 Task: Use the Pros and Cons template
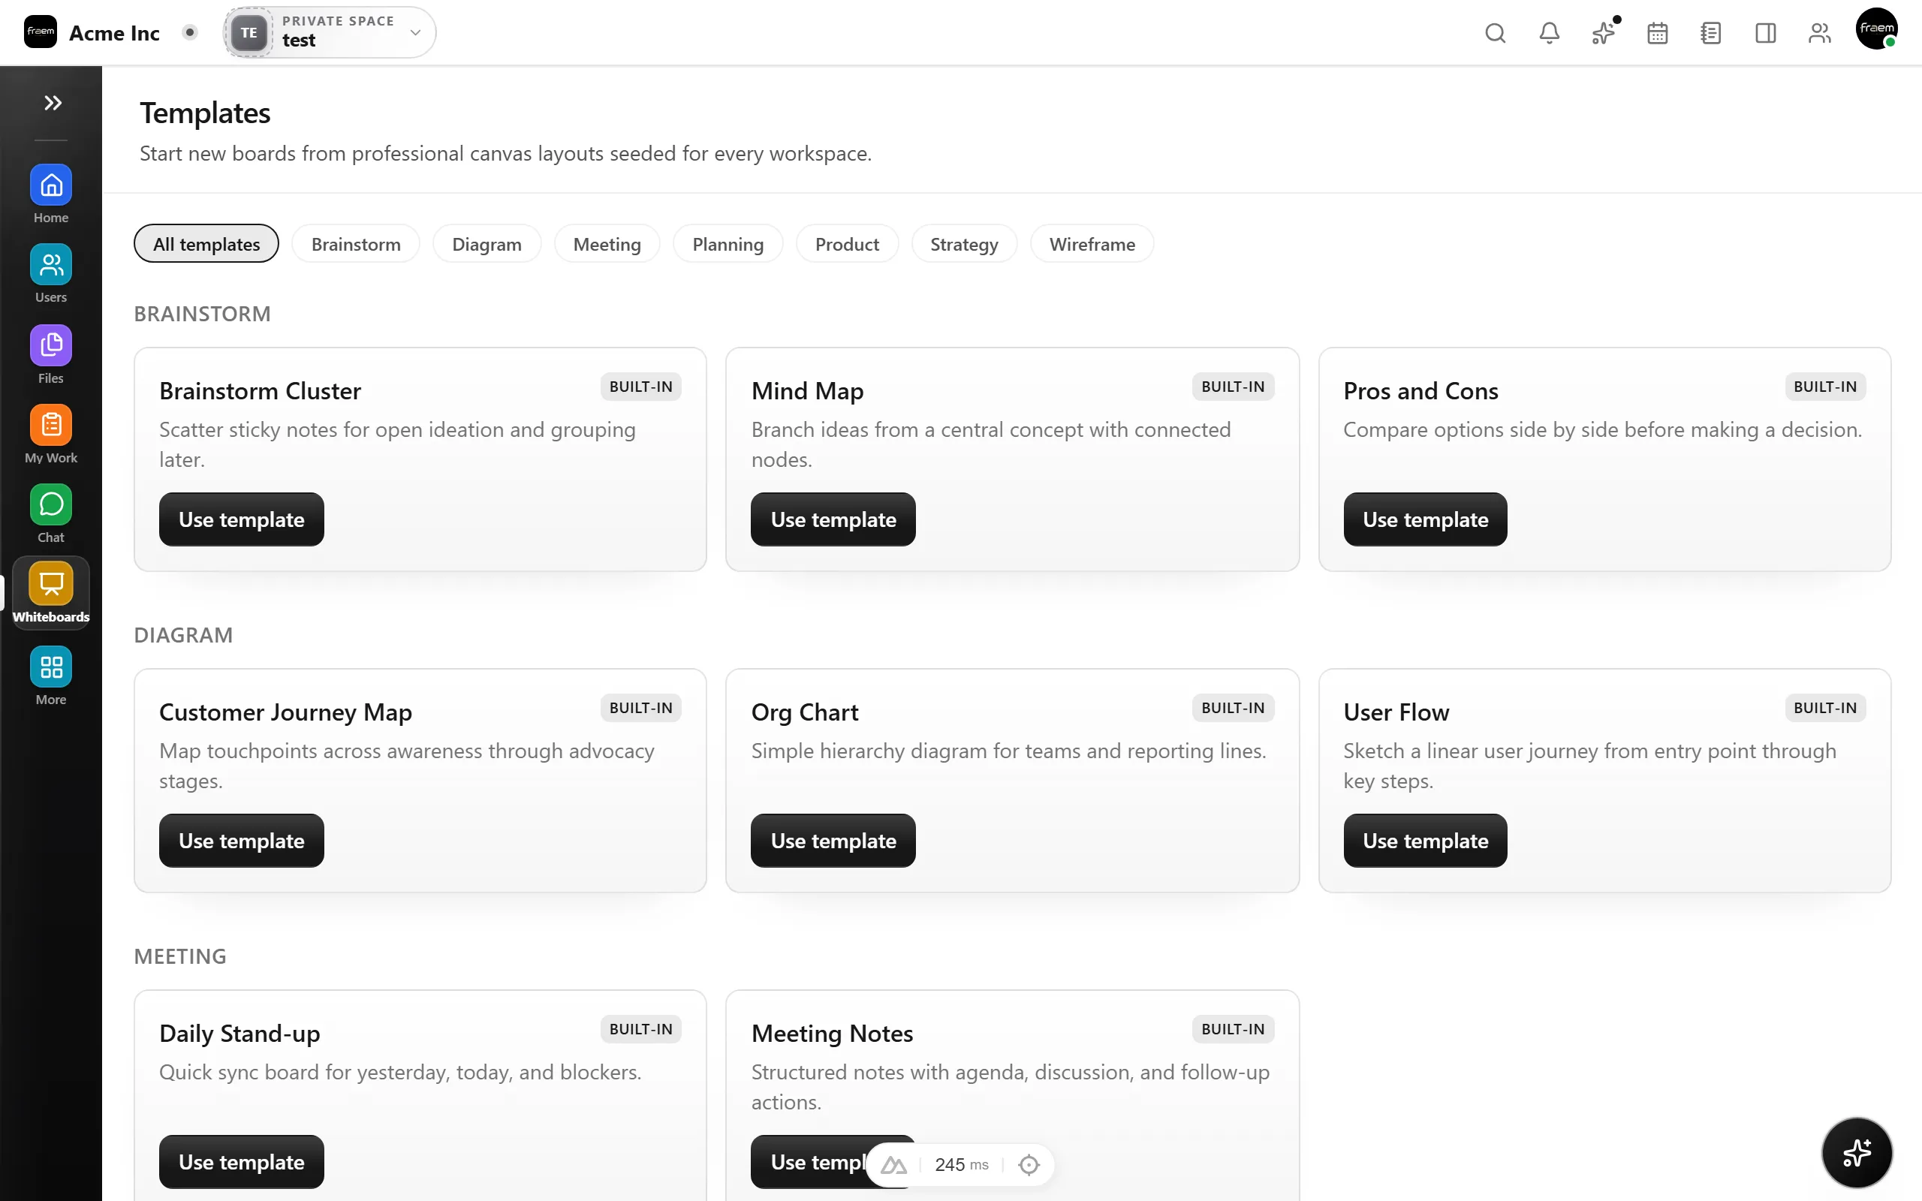point(1426,519)
